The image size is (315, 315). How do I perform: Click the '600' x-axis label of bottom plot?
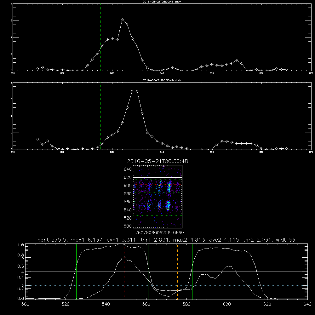coord(227,304)
